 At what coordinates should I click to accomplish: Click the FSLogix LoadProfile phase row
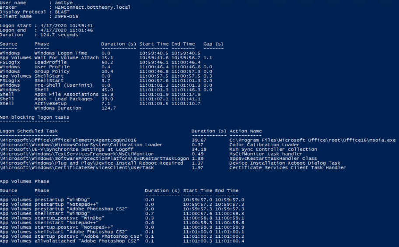[x=100, y=62]
